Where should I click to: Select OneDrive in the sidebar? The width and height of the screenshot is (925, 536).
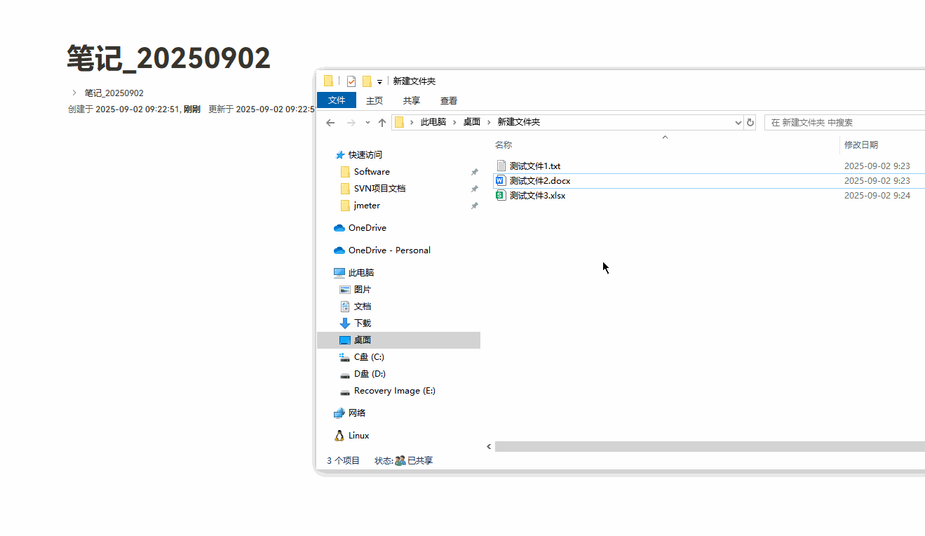click(x=367, y=227)
